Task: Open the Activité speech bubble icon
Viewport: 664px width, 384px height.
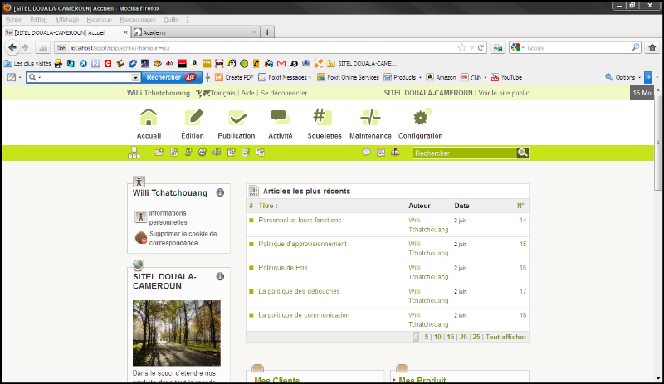Action: pyautogui.click(x=280, y=119)
